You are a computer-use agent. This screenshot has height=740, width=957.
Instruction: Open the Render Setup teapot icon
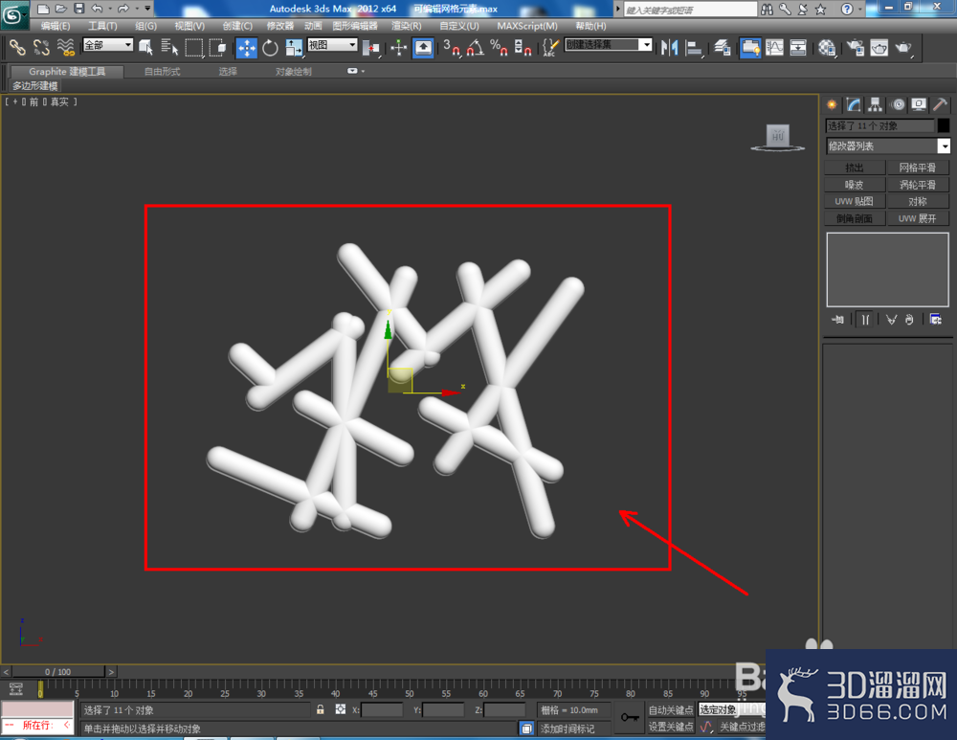855,47
